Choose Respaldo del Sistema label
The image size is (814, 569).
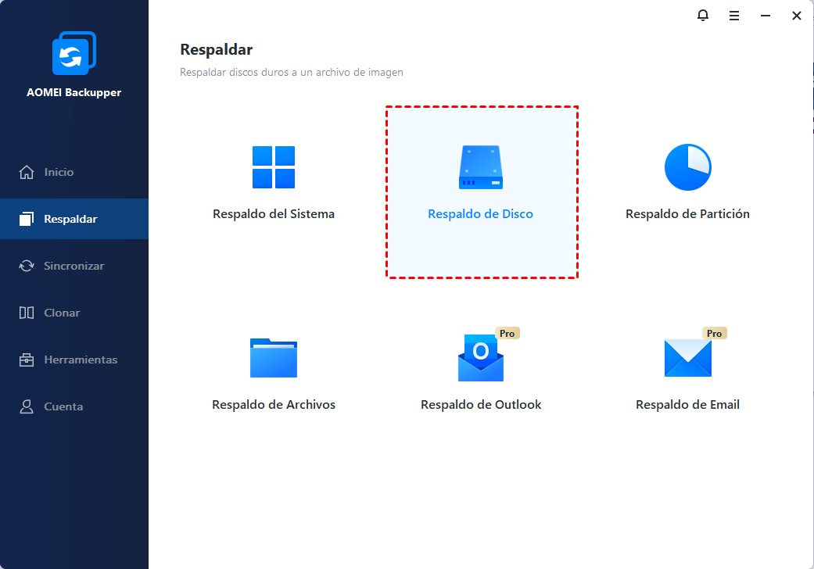click(274, 213)
